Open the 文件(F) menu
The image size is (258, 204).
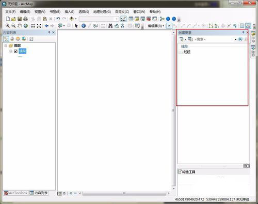(x=10, y=12)
